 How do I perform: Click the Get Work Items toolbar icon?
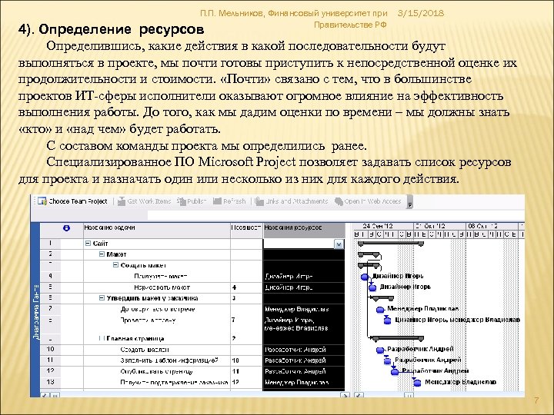coord(122,201)
